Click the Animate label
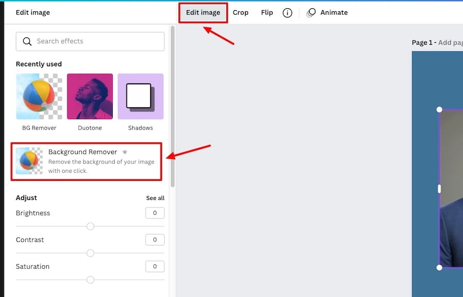The width and height of the screenshot is (463, 297). [334, 13]
